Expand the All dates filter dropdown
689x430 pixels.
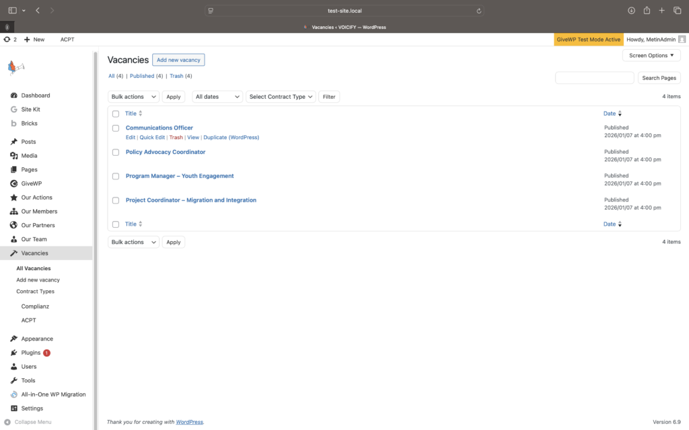pos(217,97)
